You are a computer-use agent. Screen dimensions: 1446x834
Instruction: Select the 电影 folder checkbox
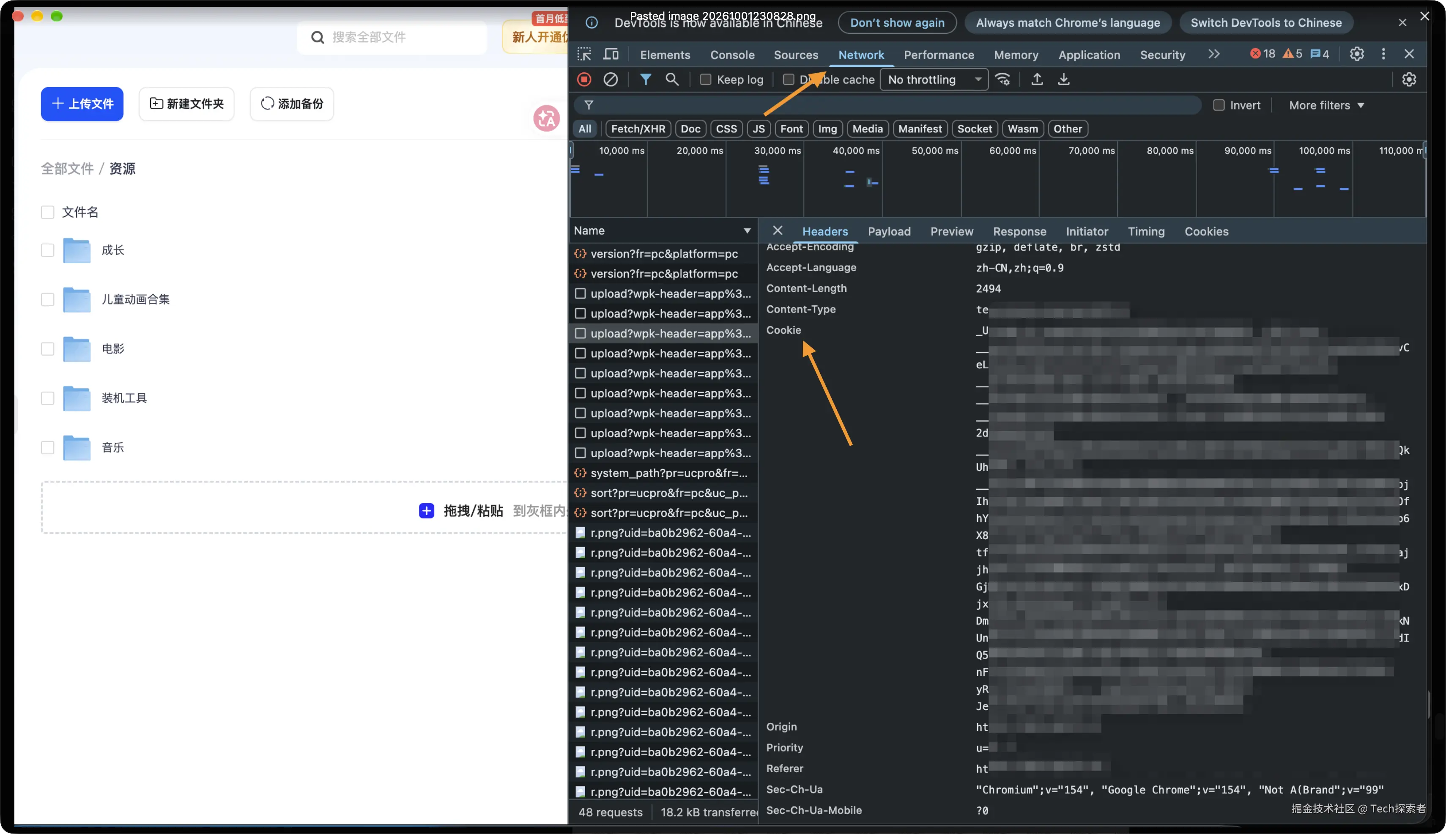(x=47, y=349)
